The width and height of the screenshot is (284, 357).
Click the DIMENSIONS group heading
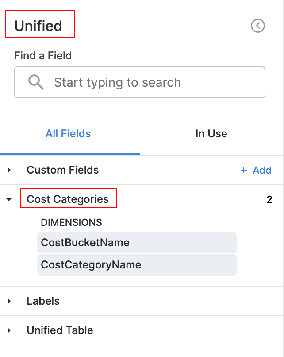tap(71, 222)
